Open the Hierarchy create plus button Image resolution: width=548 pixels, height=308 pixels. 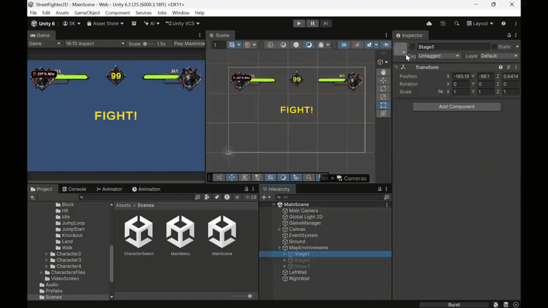(266, 197)
